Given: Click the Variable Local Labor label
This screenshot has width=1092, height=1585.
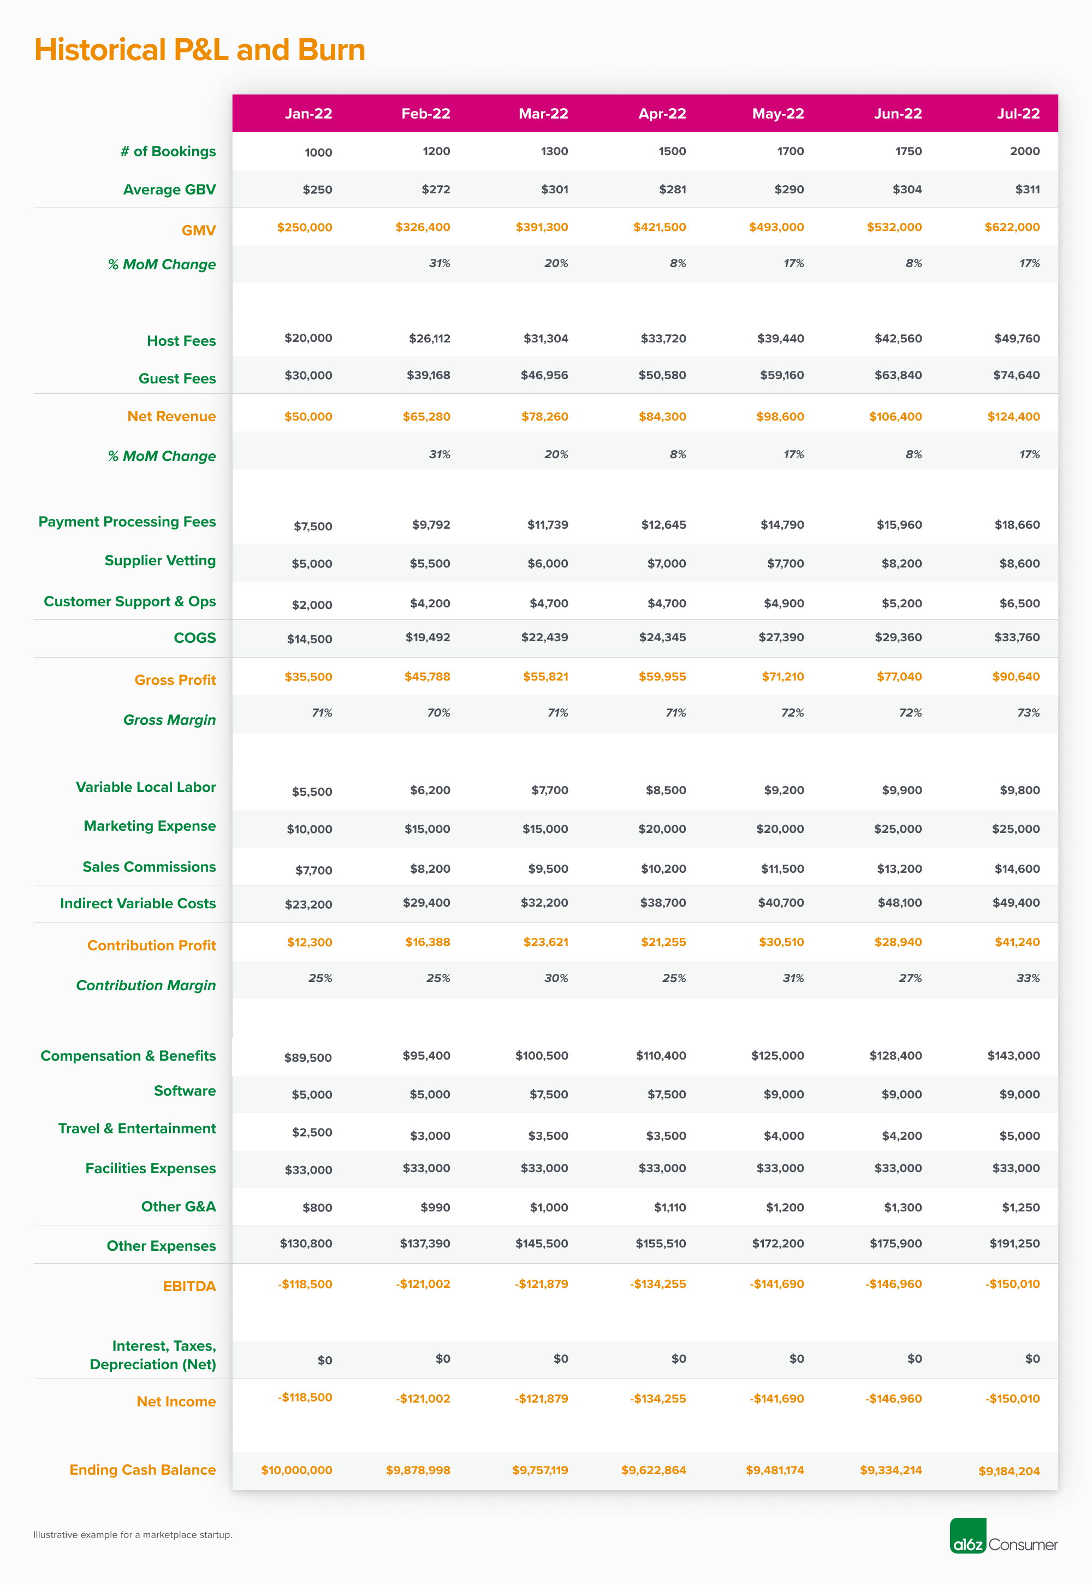Looking at the screenshot, I should pos(146,787).
